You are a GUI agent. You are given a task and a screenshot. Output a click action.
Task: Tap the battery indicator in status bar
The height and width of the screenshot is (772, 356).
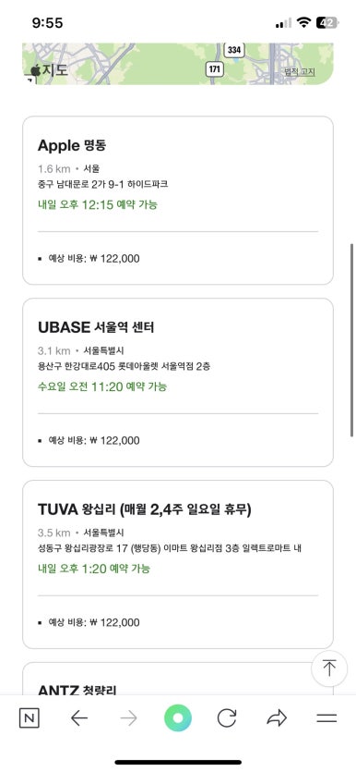tap(327, 22)
